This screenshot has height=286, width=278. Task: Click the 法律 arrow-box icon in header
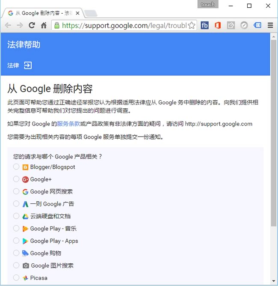[28, 66]
